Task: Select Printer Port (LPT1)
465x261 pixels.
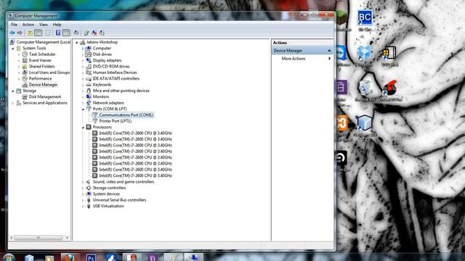Action: (116, 121)
